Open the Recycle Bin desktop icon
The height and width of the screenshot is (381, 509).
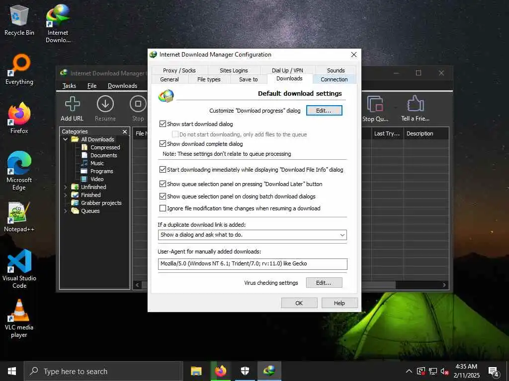tap(19, 20)
